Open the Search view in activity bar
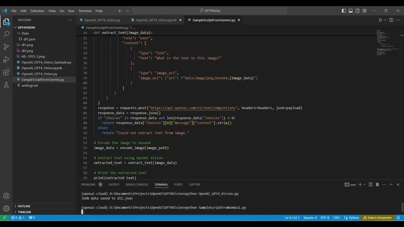This screenshot has height=227, width=404. point(6,34)
